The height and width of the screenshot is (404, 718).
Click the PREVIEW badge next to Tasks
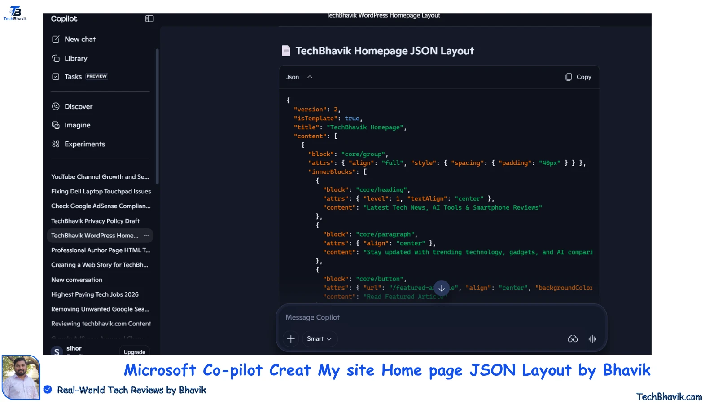[96, 76]
